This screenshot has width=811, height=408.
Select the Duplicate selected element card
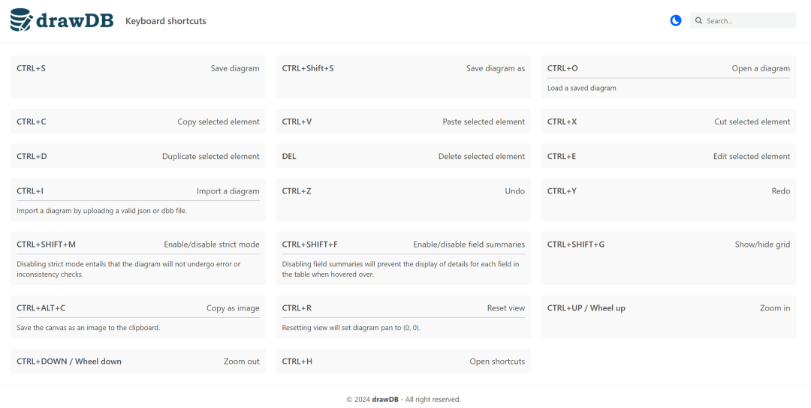[x=138, y=157]
